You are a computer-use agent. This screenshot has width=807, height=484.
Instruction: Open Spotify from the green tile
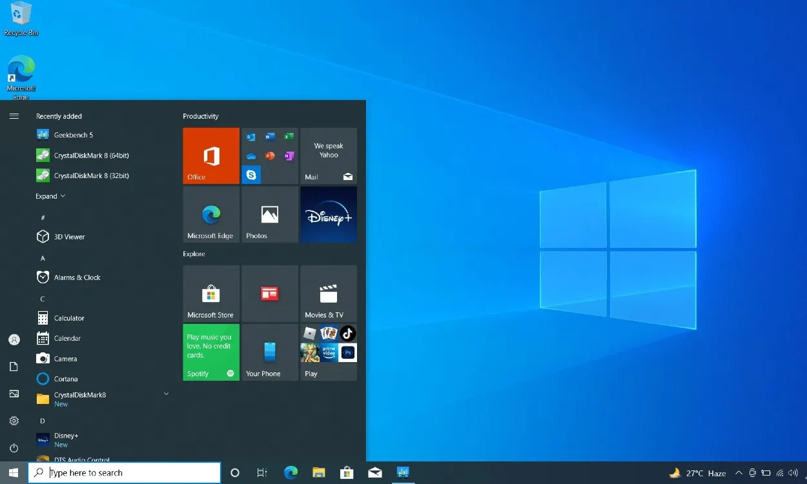pyautogui.click(x=210, y=352)
